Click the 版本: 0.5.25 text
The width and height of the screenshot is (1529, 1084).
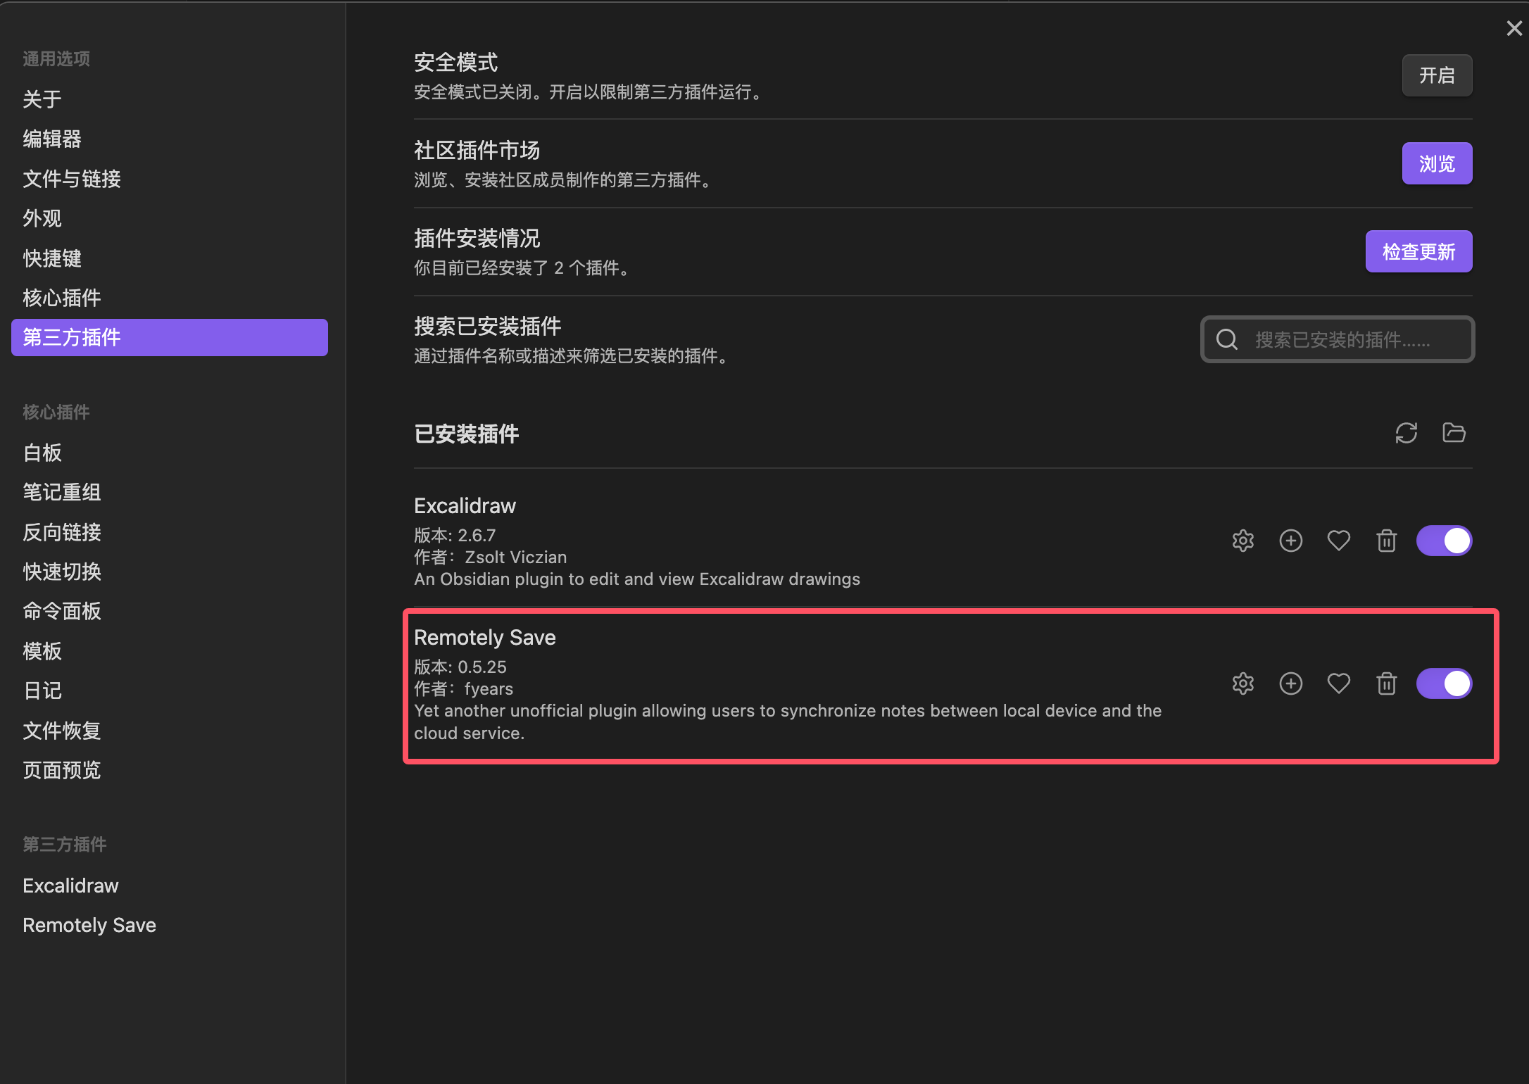pos(460,667)
